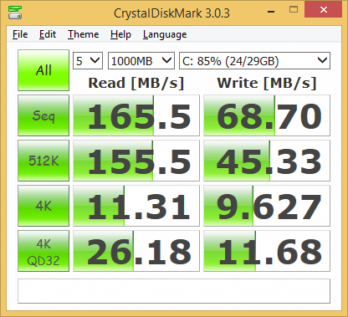Click the 4K QD32 write result 11.68
348x317 pixels.
click(x=267, y=251)
